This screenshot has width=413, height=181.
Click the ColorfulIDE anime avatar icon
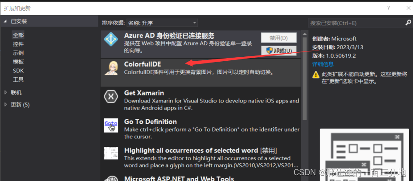(x=110, y=68)
